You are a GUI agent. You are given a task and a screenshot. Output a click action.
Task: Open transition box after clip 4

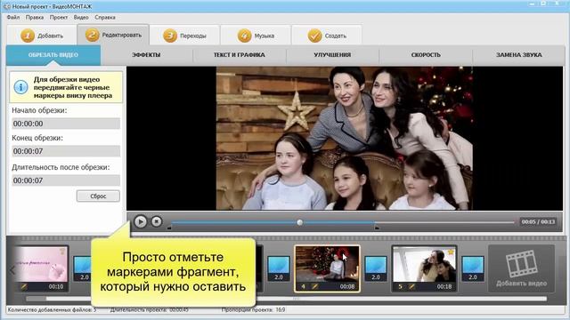pyautogui.click(x=376, y=268)
